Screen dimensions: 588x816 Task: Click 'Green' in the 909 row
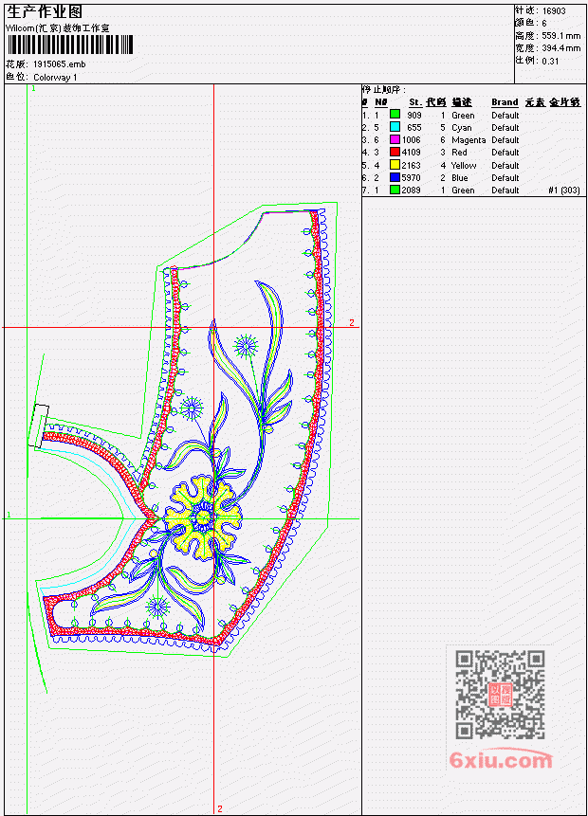[463, 115]
